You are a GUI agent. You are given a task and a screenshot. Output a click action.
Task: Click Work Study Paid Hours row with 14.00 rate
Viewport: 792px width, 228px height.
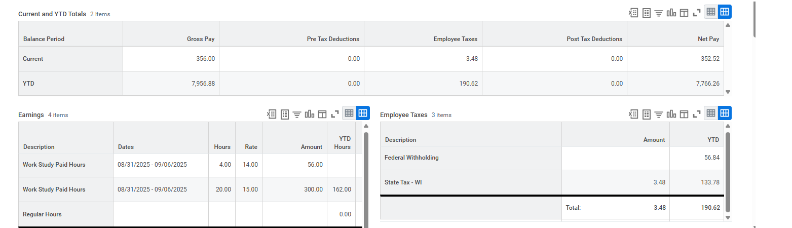(191, 165)
